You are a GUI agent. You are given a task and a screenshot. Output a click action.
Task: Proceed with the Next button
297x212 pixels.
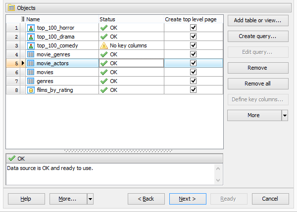tap(187, 199)
